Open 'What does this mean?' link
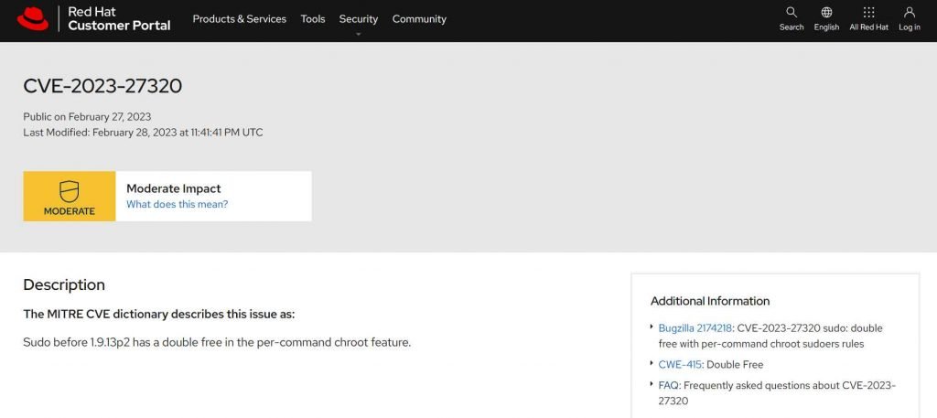This screenshot has width=937, height=418. [x=177, y=204]
